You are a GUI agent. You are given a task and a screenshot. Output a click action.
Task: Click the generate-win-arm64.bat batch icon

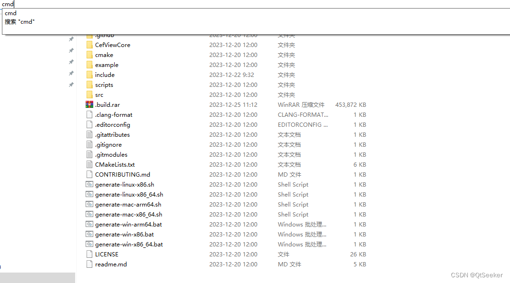(x=89, y=224)
